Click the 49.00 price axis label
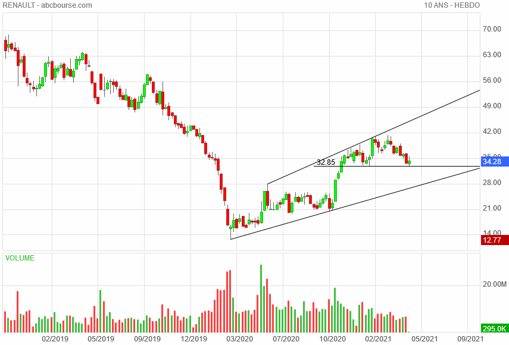The image size is (509, 345). [x=492, y=106]
